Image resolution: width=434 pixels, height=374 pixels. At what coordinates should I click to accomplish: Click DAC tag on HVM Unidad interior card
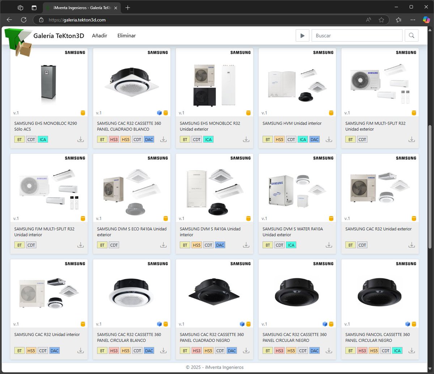(314, 139)
